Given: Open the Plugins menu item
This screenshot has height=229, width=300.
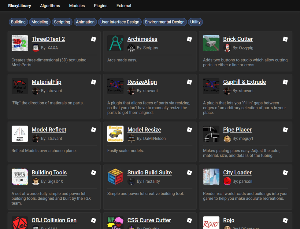Looking at the screenshot, I should [x=100, y=5].
